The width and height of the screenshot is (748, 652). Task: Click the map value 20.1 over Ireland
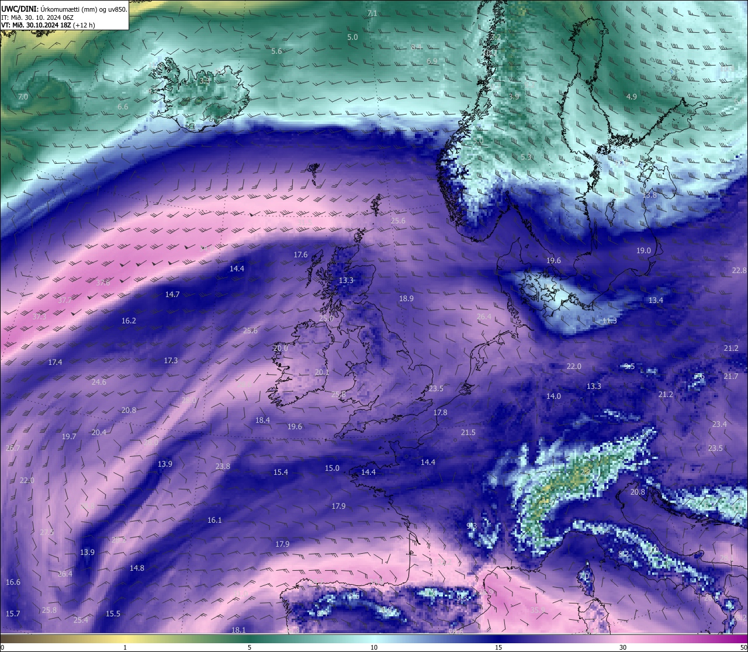click(321, 372)
